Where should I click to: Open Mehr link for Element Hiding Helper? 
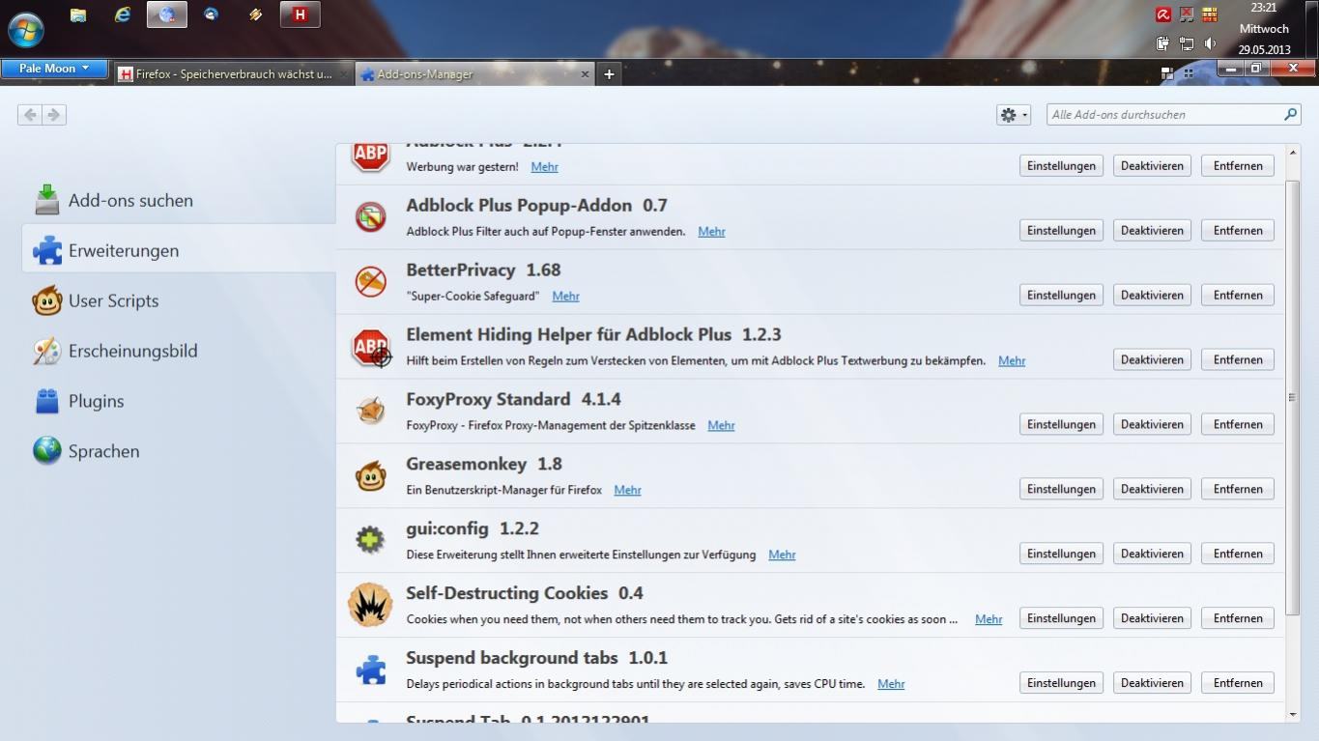pyautogui.click(x=1012, y=360)
